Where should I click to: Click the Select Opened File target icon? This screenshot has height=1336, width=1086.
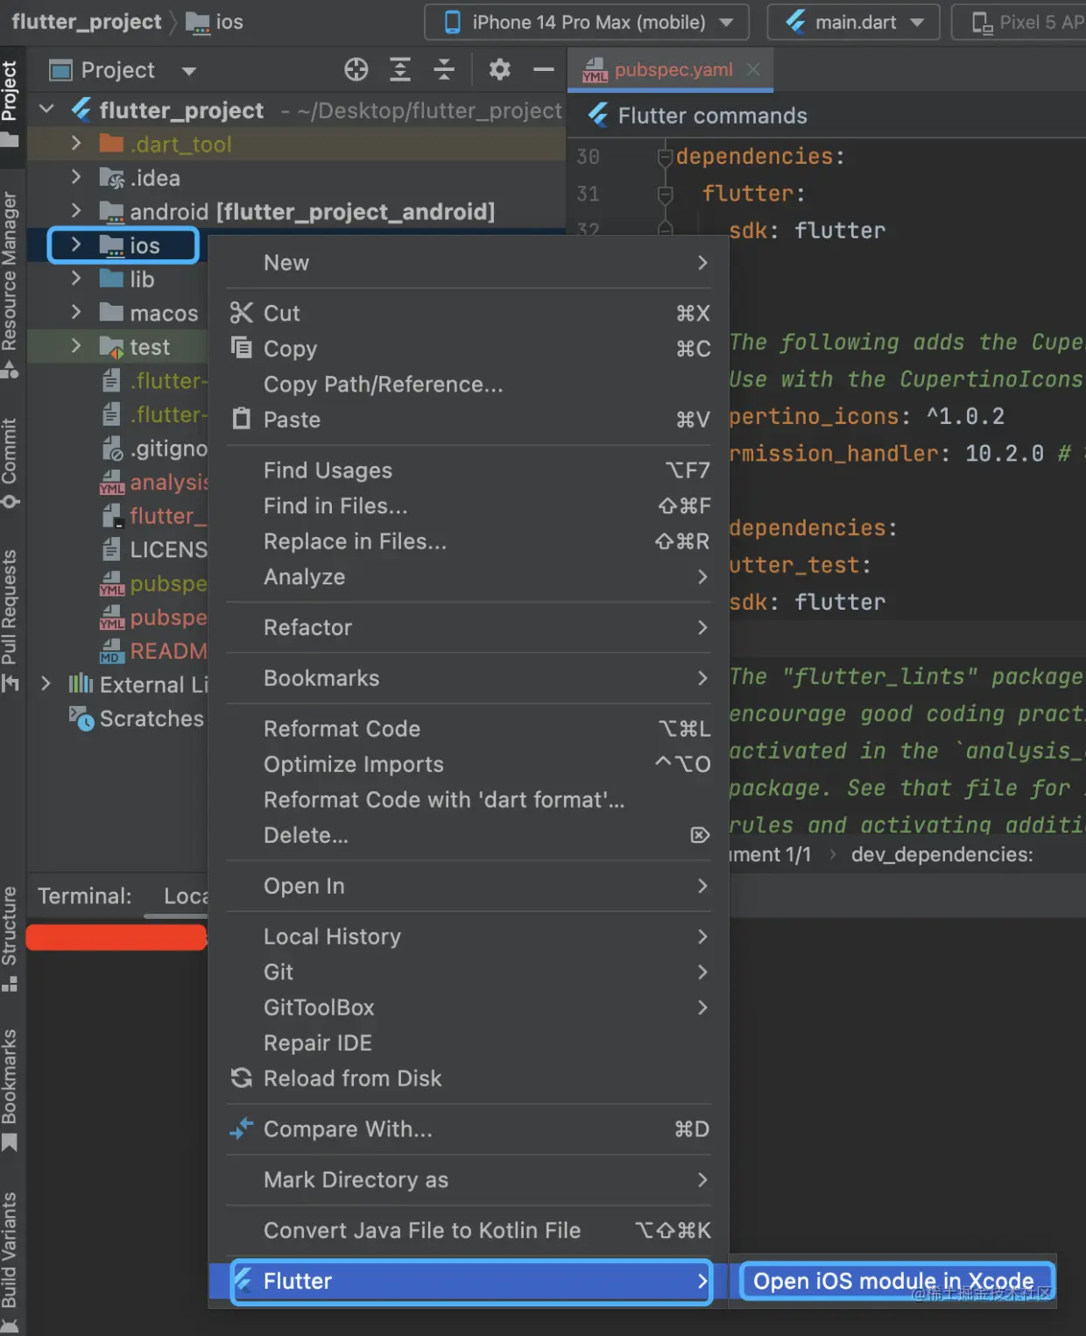pyautogui.click(x=356, y=69)
